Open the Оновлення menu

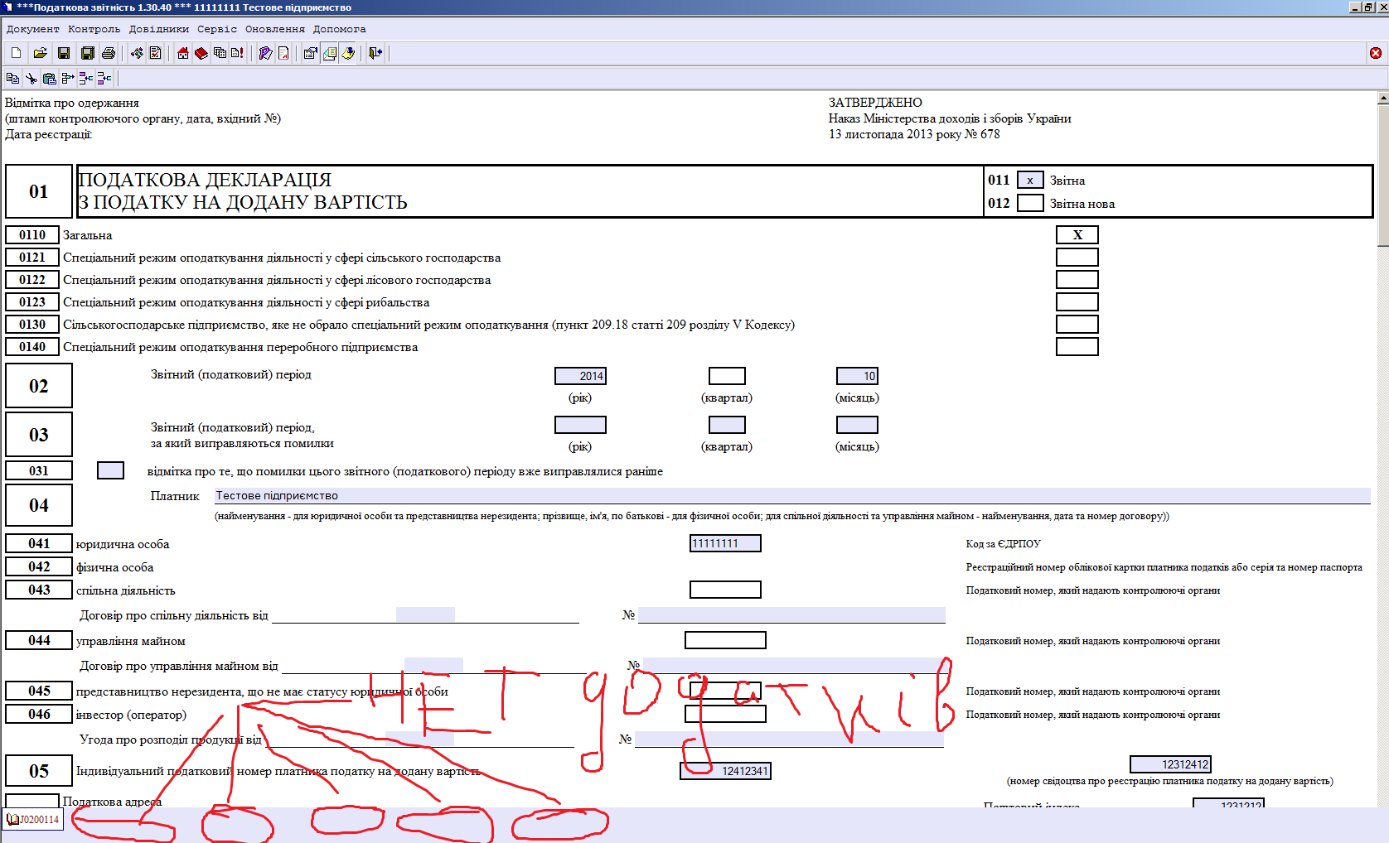274,29
